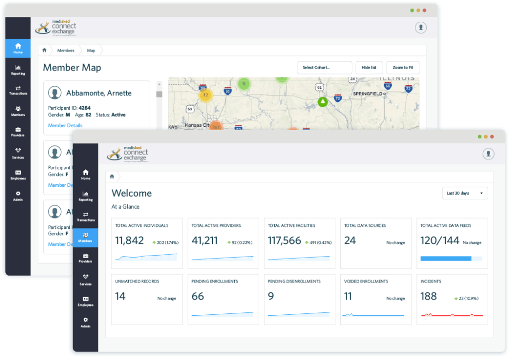Click the Home icon in back window sidebar
This screenshot has height=357, width=509.
[x=18, y=48]
